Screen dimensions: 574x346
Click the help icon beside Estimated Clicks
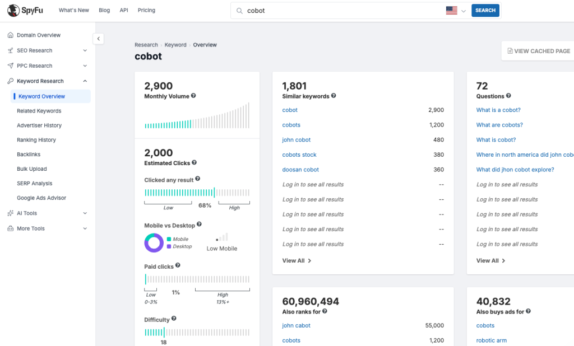click(195, 162)
